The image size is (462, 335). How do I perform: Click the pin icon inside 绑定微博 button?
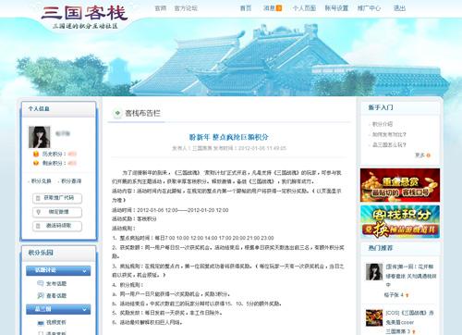pyautogui.click(x=38, y=212)
